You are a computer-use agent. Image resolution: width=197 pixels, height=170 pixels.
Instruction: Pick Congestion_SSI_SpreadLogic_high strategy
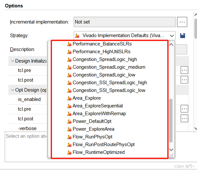coord(110,83)
